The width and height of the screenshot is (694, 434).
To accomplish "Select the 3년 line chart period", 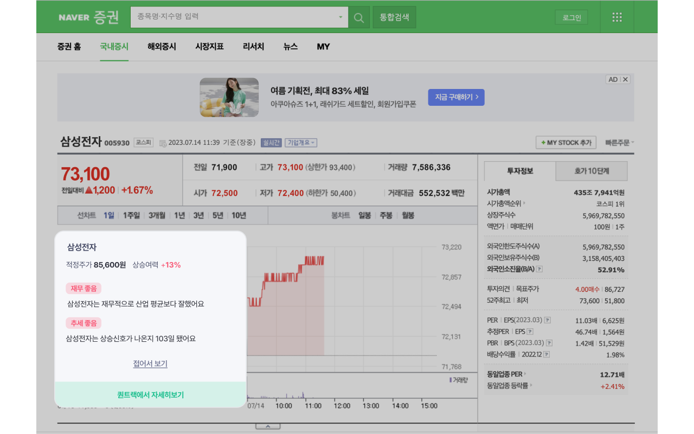I will [x=198, y=215].
